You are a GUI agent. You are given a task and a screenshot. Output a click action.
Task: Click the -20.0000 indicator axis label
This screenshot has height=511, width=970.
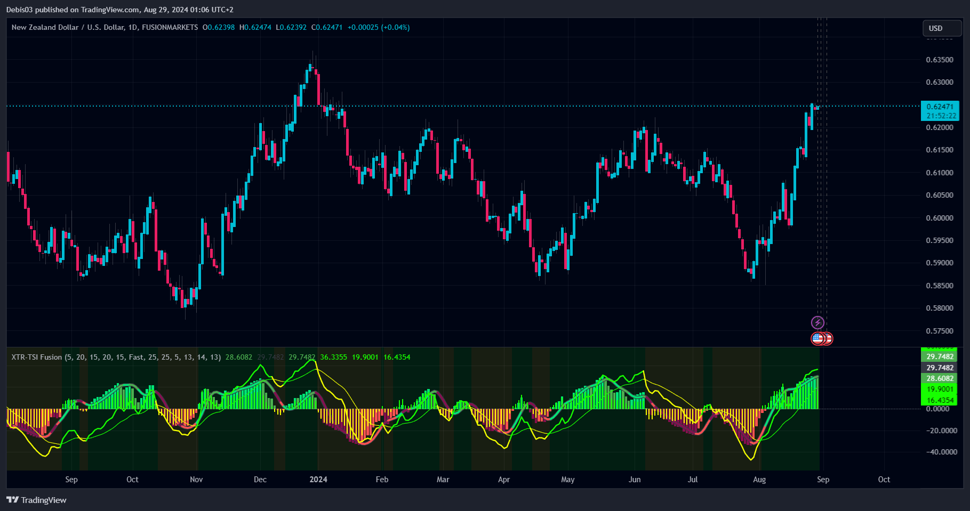coord(941,431)
